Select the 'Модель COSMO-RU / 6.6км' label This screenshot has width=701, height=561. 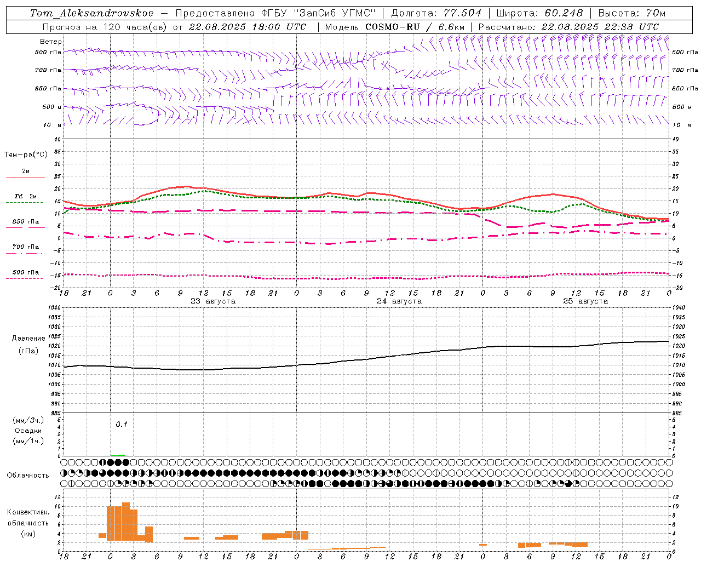coord(395,27)
